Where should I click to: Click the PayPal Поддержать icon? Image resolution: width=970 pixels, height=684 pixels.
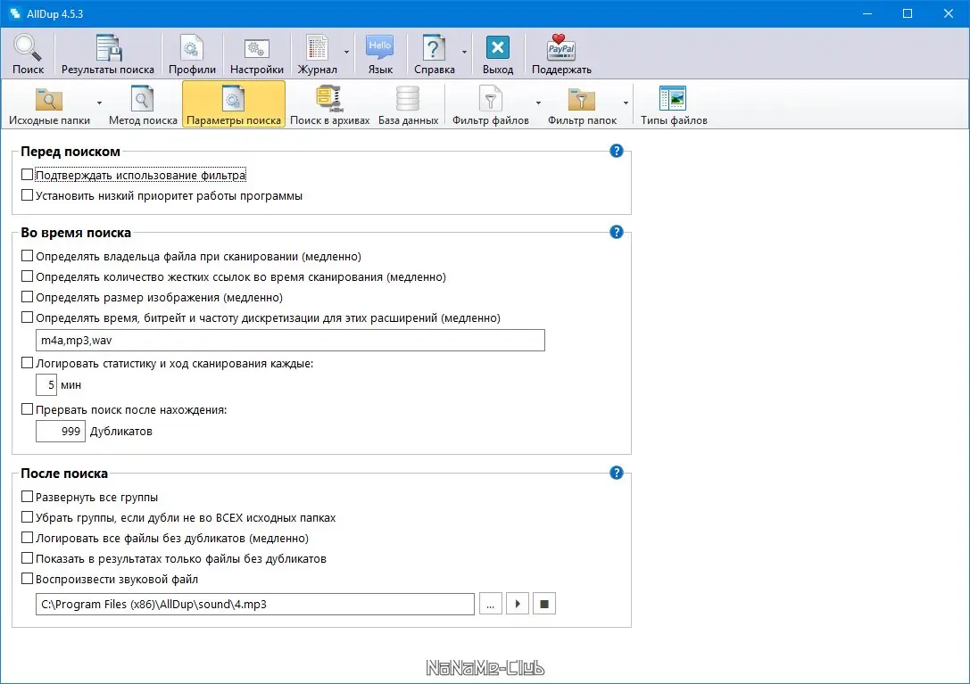[561, 54]
